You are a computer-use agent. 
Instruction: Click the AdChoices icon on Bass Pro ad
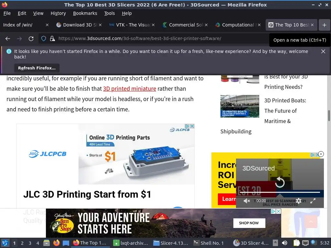[273, 211]
